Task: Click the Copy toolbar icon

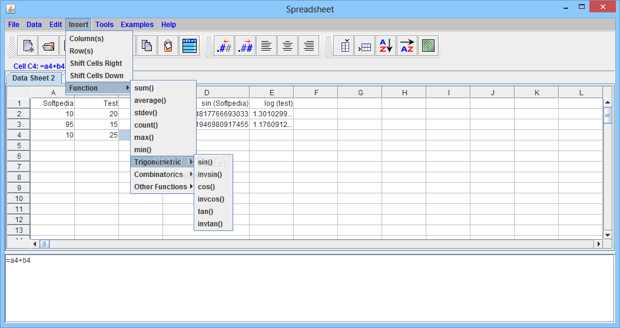Action: tap(147, 46)
